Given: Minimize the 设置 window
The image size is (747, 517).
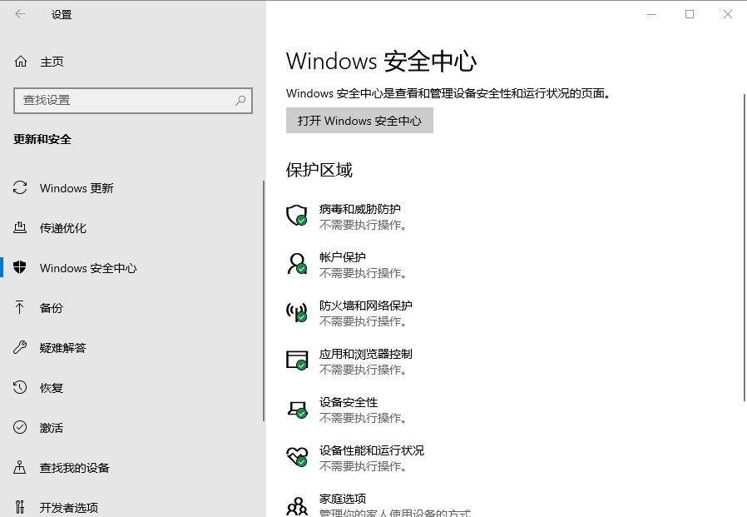Looking at the screenshot, I should (651, 14).
